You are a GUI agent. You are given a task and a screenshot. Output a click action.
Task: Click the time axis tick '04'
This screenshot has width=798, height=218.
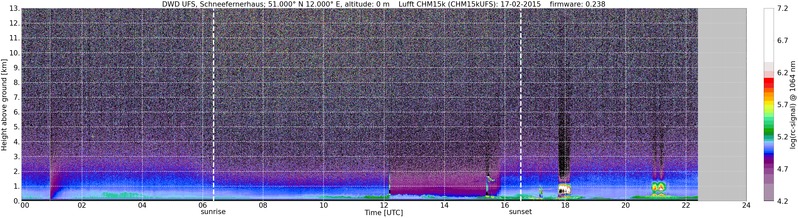point(142,205)
